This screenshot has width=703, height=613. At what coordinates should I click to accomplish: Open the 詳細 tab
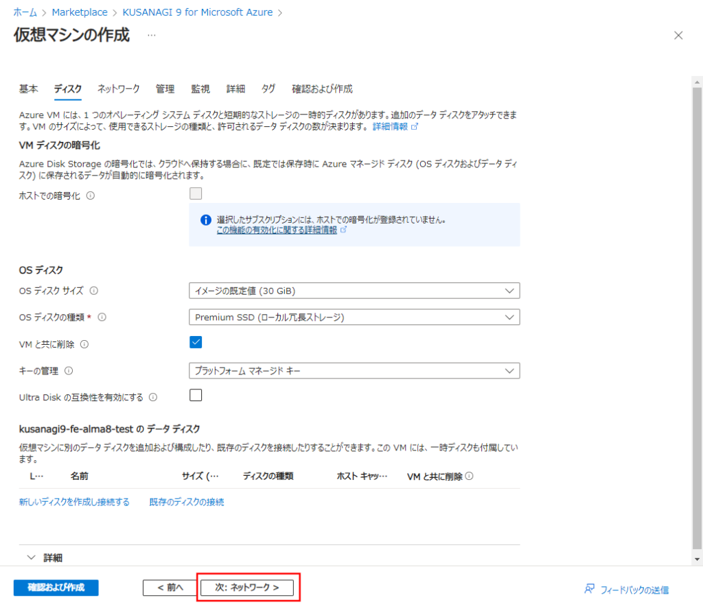click(236, 88)
